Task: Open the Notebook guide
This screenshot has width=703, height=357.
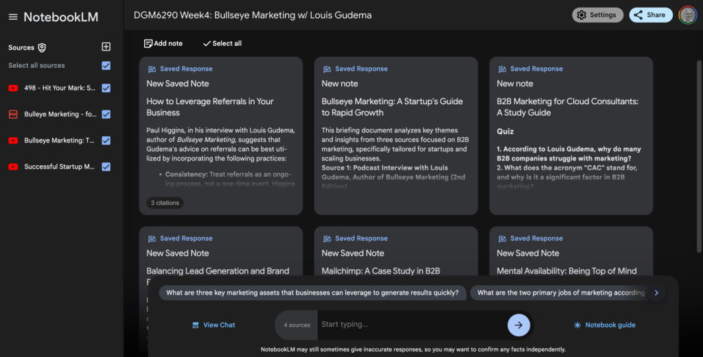Action: point(605,325)
